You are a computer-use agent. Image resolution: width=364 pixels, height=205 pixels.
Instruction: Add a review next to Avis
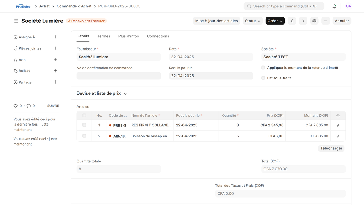click(55, 59)
